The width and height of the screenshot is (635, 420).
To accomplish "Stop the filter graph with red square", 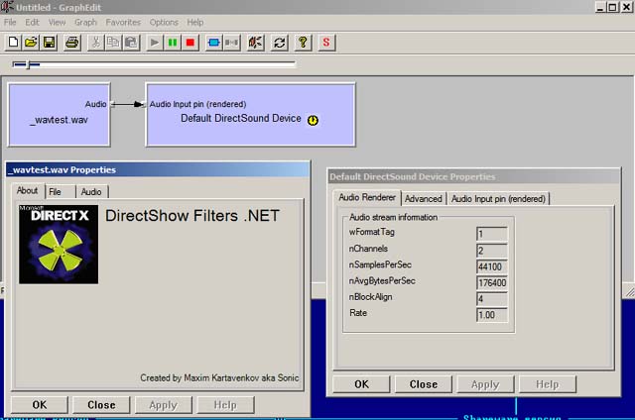I will coord(190,43).
